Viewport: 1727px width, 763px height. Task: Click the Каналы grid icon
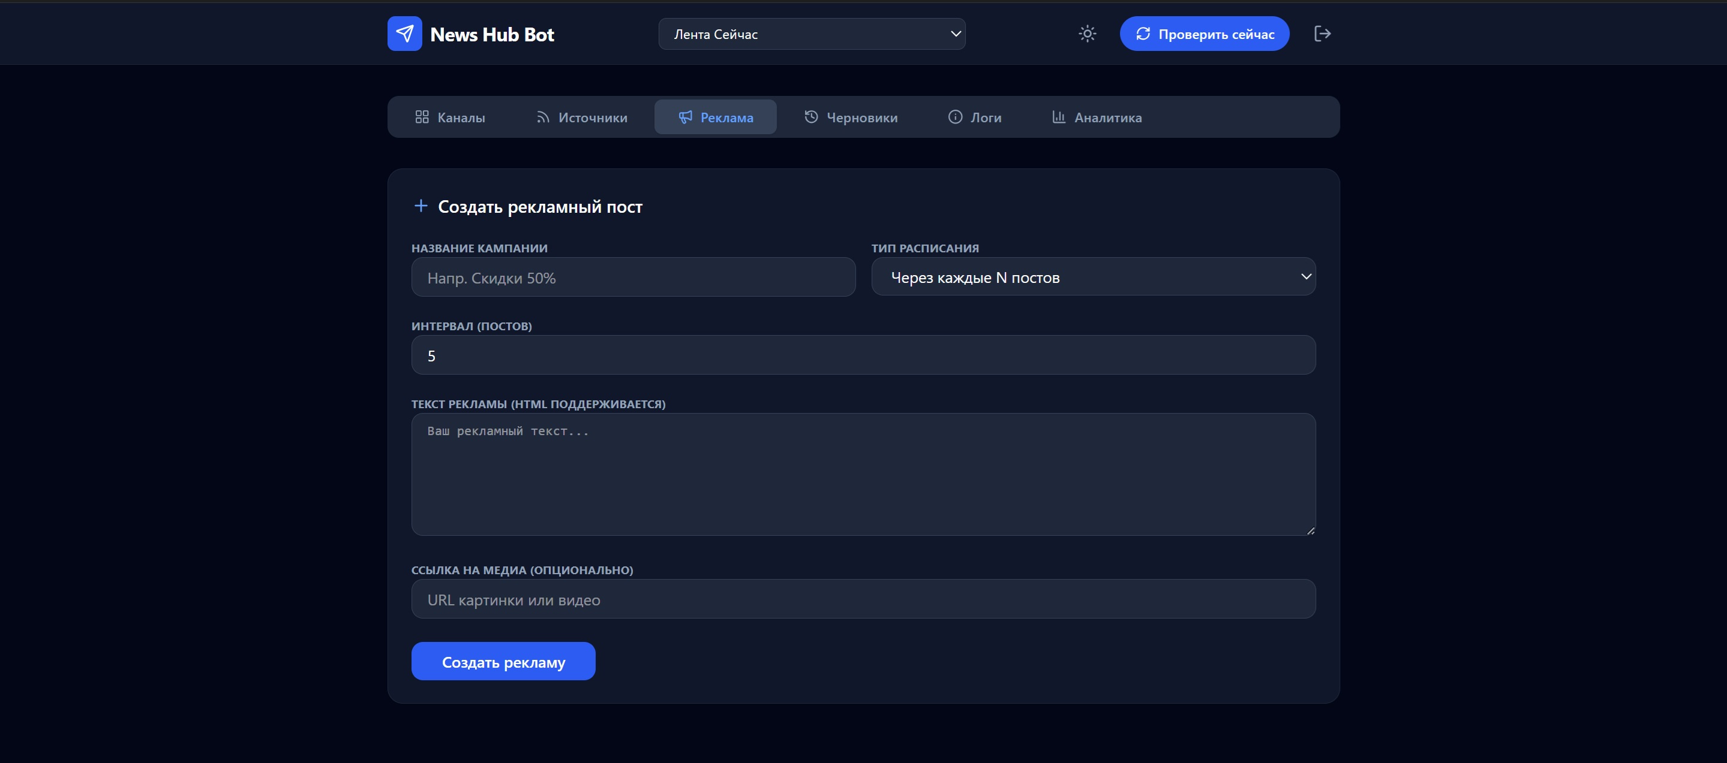tap(422, 117)
